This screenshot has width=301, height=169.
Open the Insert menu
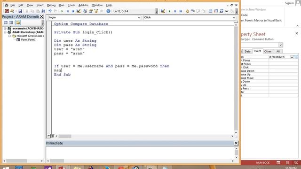point(40,5)
